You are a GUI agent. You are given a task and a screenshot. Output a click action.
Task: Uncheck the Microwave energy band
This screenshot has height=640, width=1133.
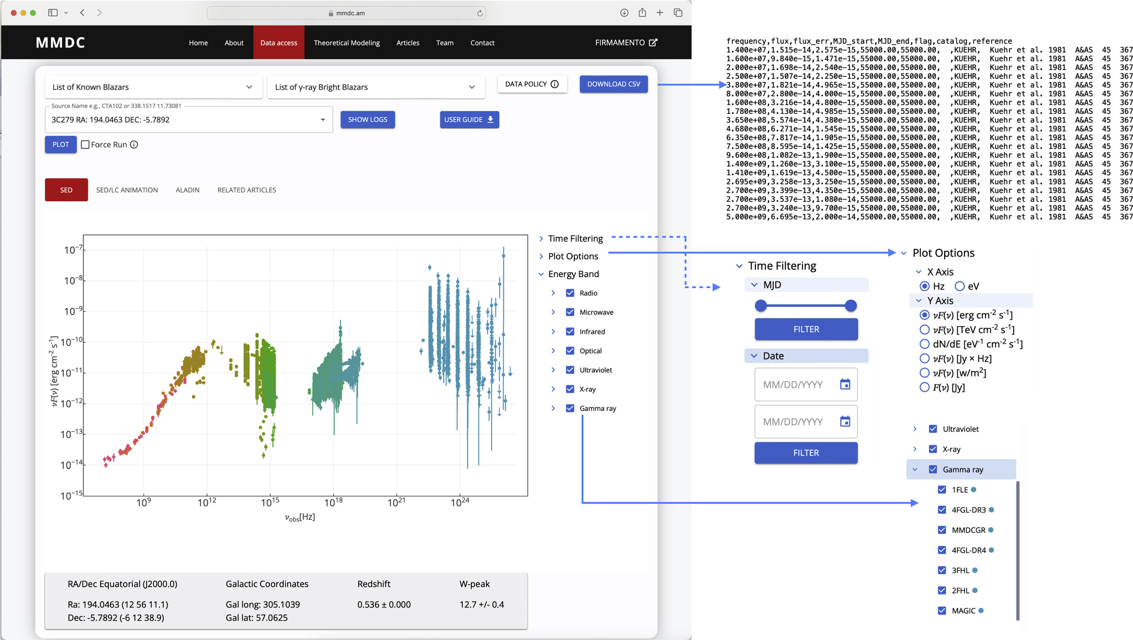tap(570, 312)
